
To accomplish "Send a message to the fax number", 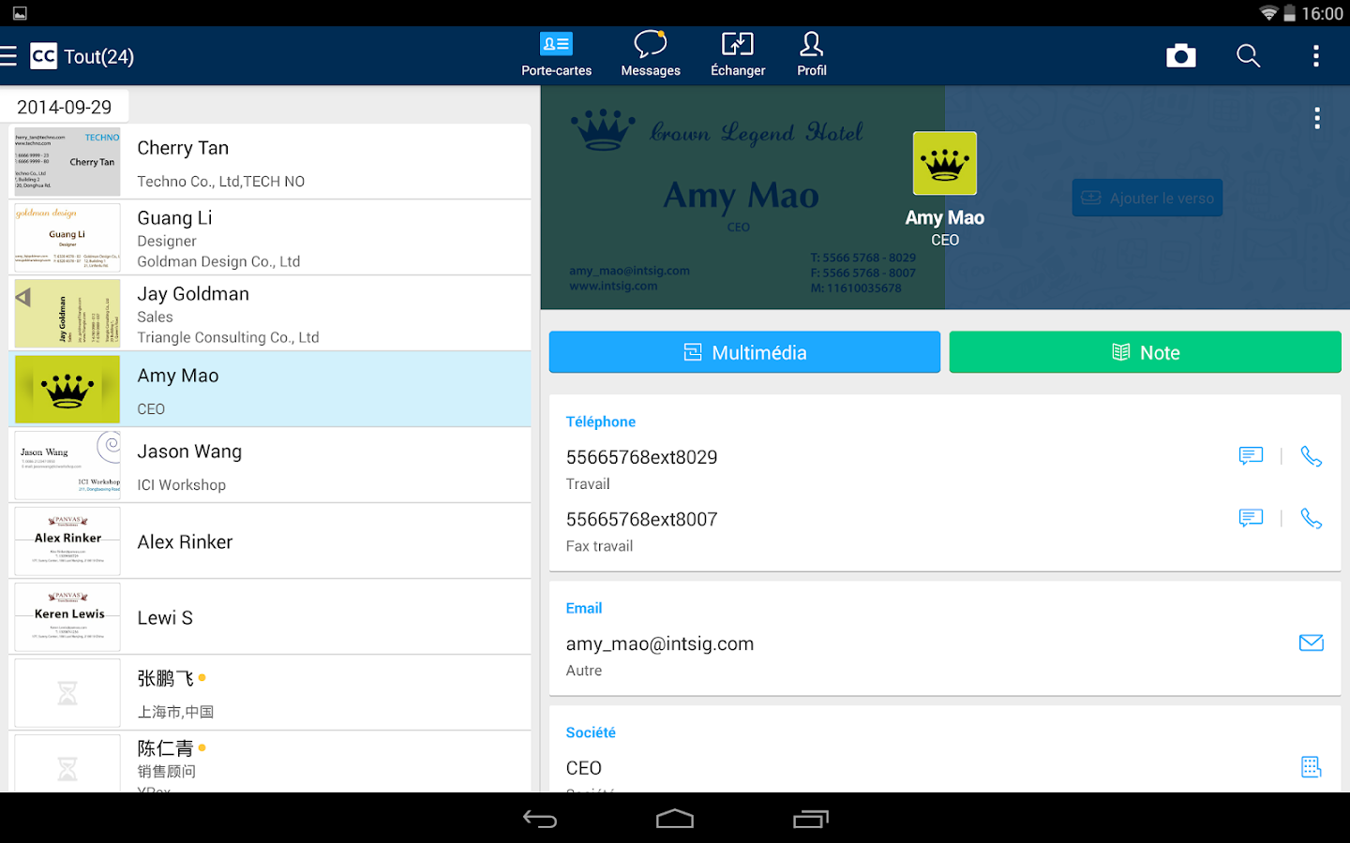I will [x=1251, y=518].
